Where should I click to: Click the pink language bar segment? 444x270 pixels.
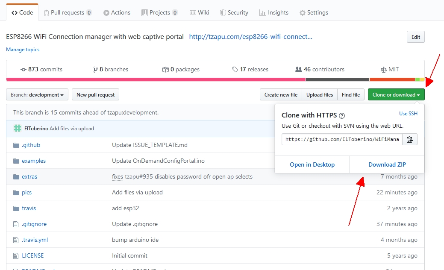(x=156, y=79)
